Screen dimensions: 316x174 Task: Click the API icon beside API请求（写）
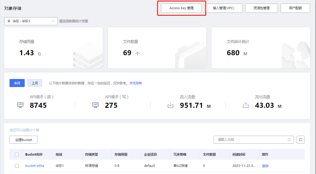[x=95, y=105]
